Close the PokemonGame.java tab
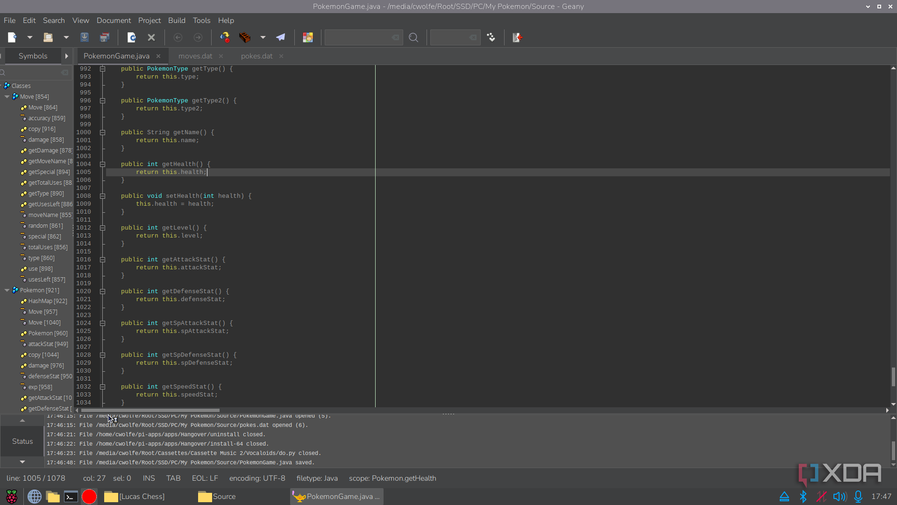This screenshot has height=505, width=897. pos(158,56)
